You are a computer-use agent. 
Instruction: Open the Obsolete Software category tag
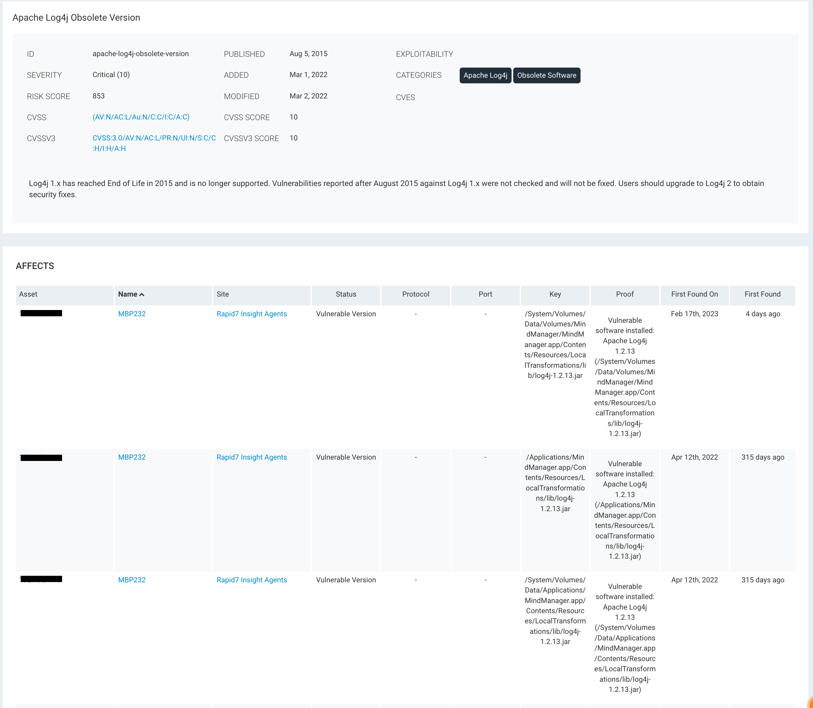[546, 75]
